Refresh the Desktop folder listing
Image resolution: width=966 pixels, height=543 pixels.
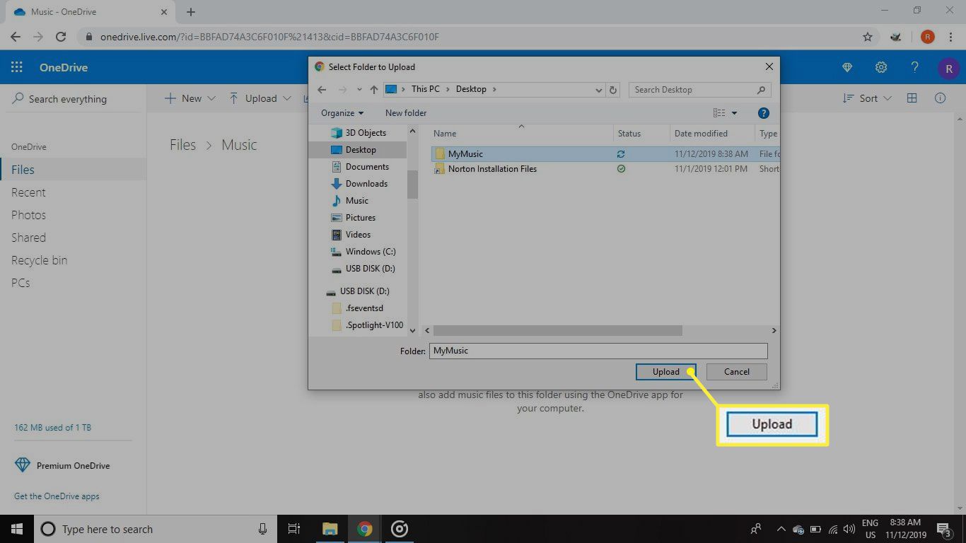point(613,90)
